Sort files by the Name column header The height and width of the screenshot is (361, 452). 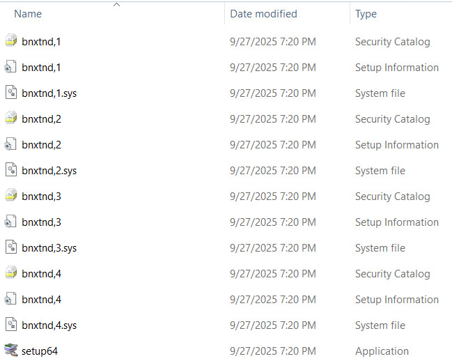28,14
